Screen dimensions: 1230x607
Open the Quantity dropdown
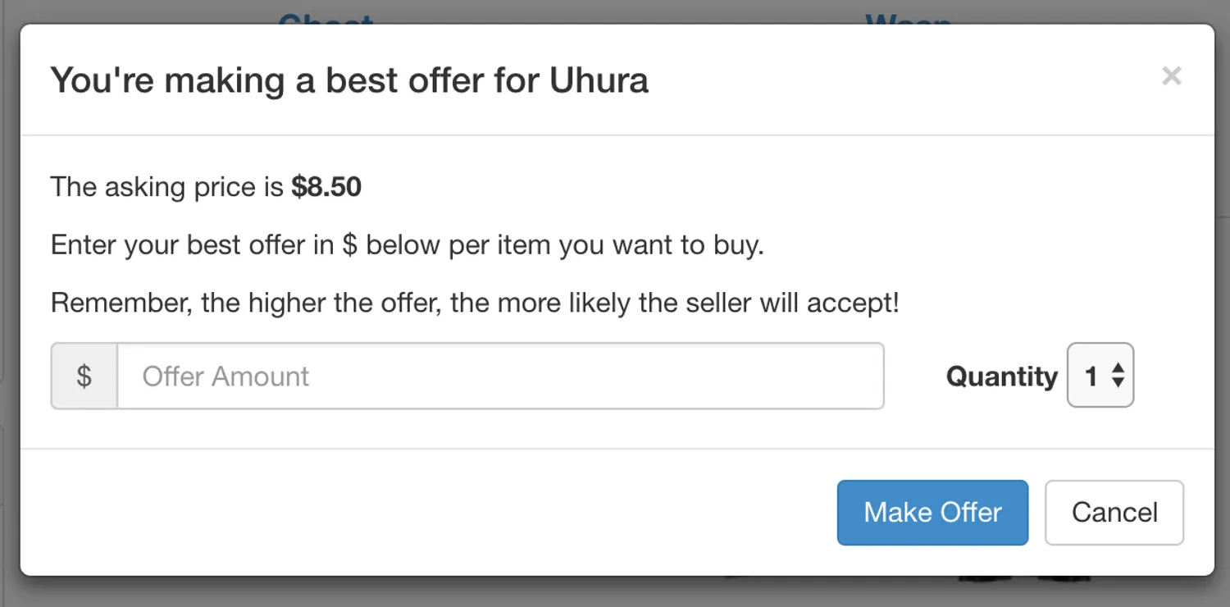tap(1100, 376)
